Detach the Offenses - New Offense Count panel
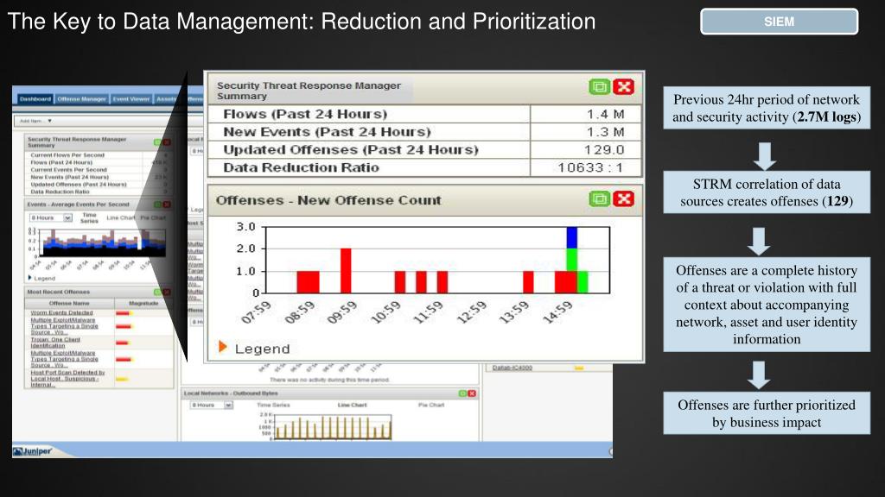 (x=600, y=198)
